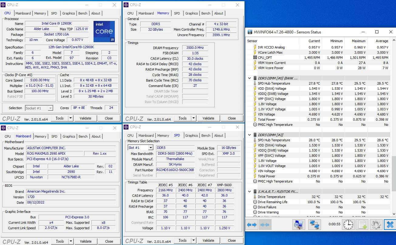This screenshot has height=245, width=396.
Task: Switch to Bench tab in CPU-Z CPU-tab window
Action: coord(83,13)
